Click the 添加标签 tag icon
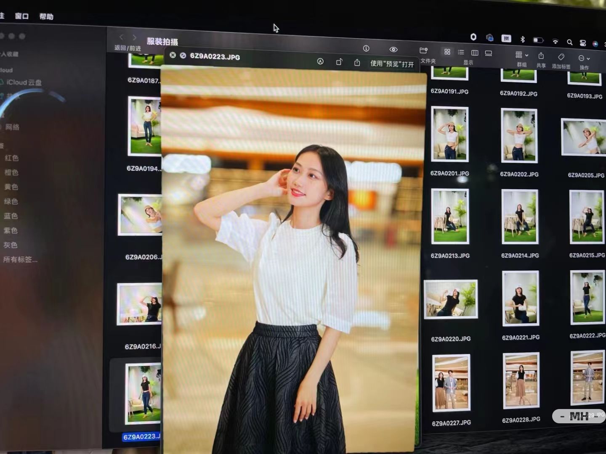Image resolution: width=606 pixels, height=454 pixels. point(561,57)
